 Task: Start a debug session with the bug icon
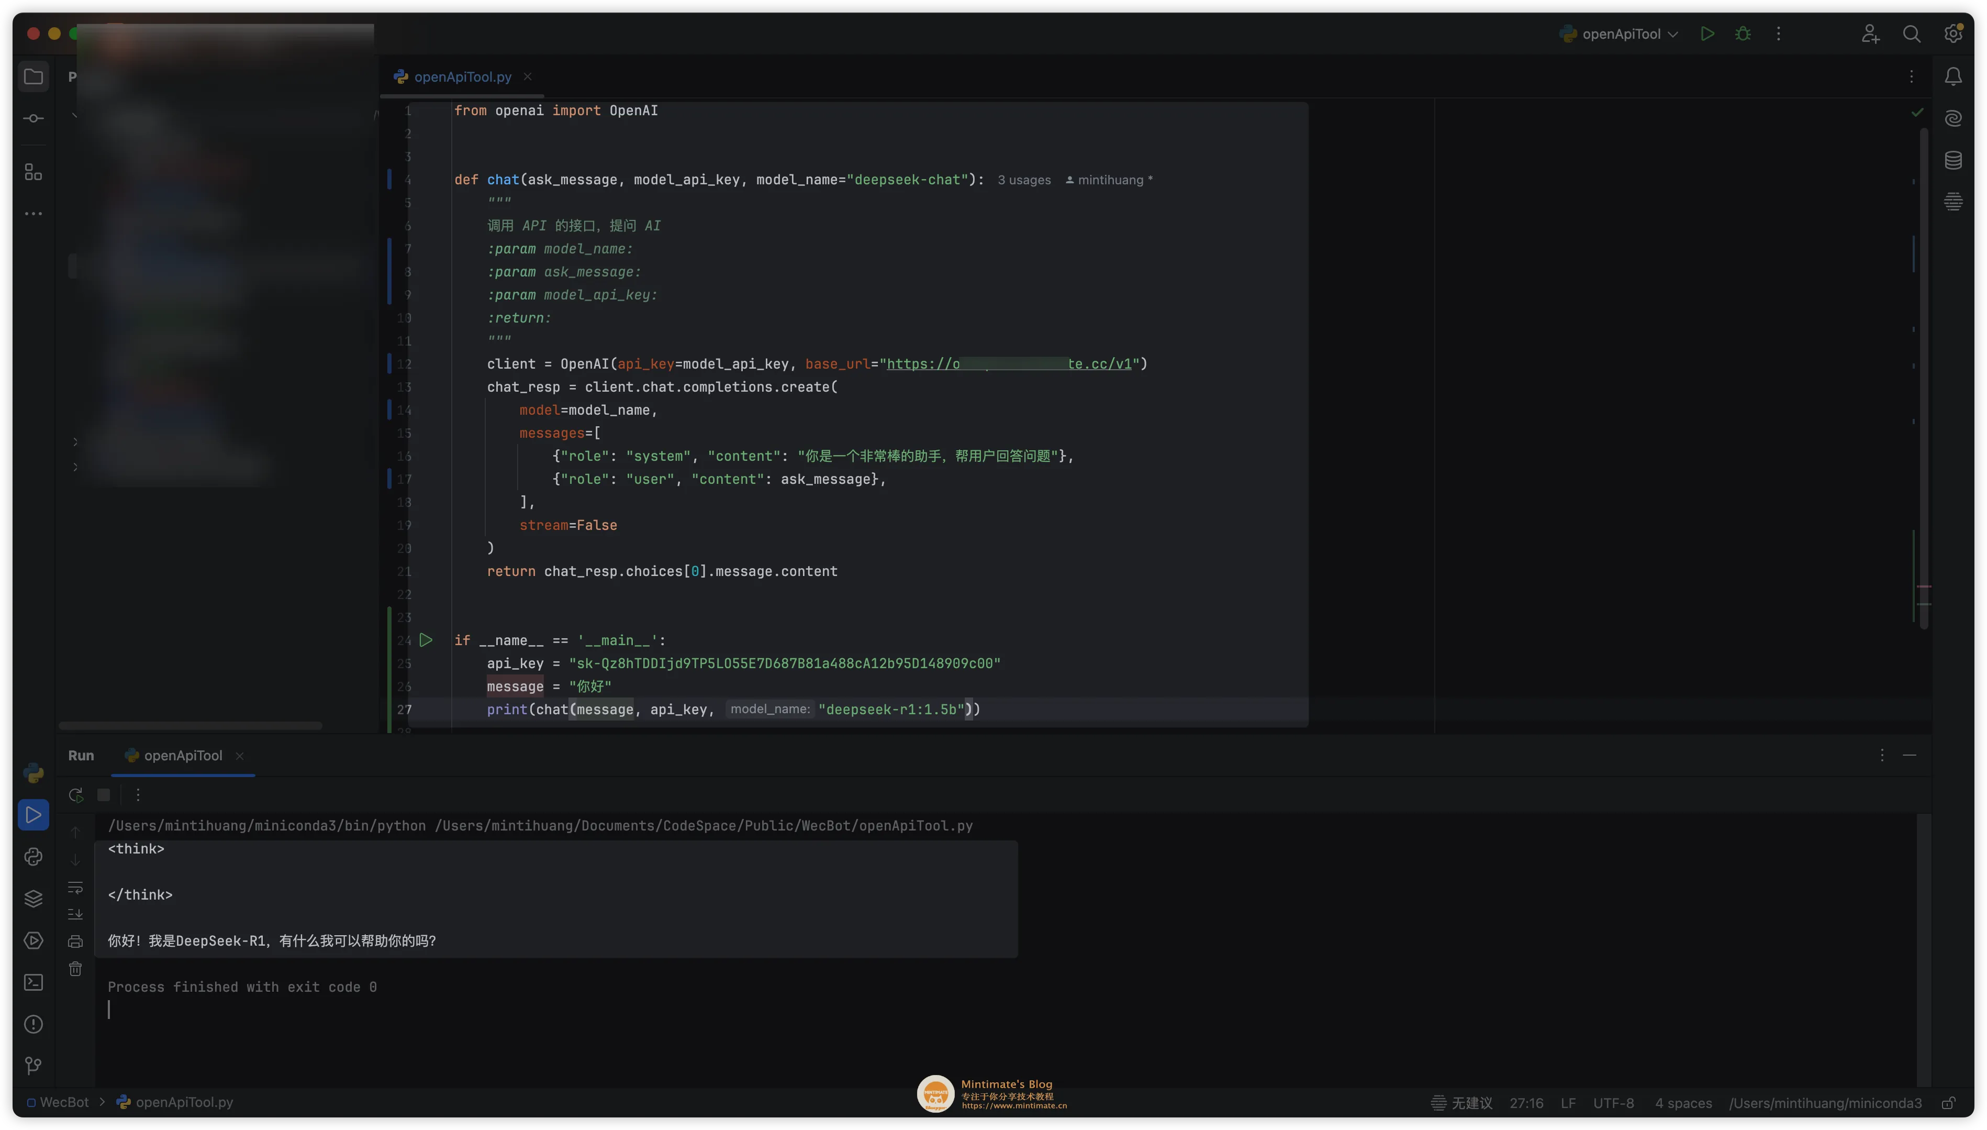tap(1743, 34)
